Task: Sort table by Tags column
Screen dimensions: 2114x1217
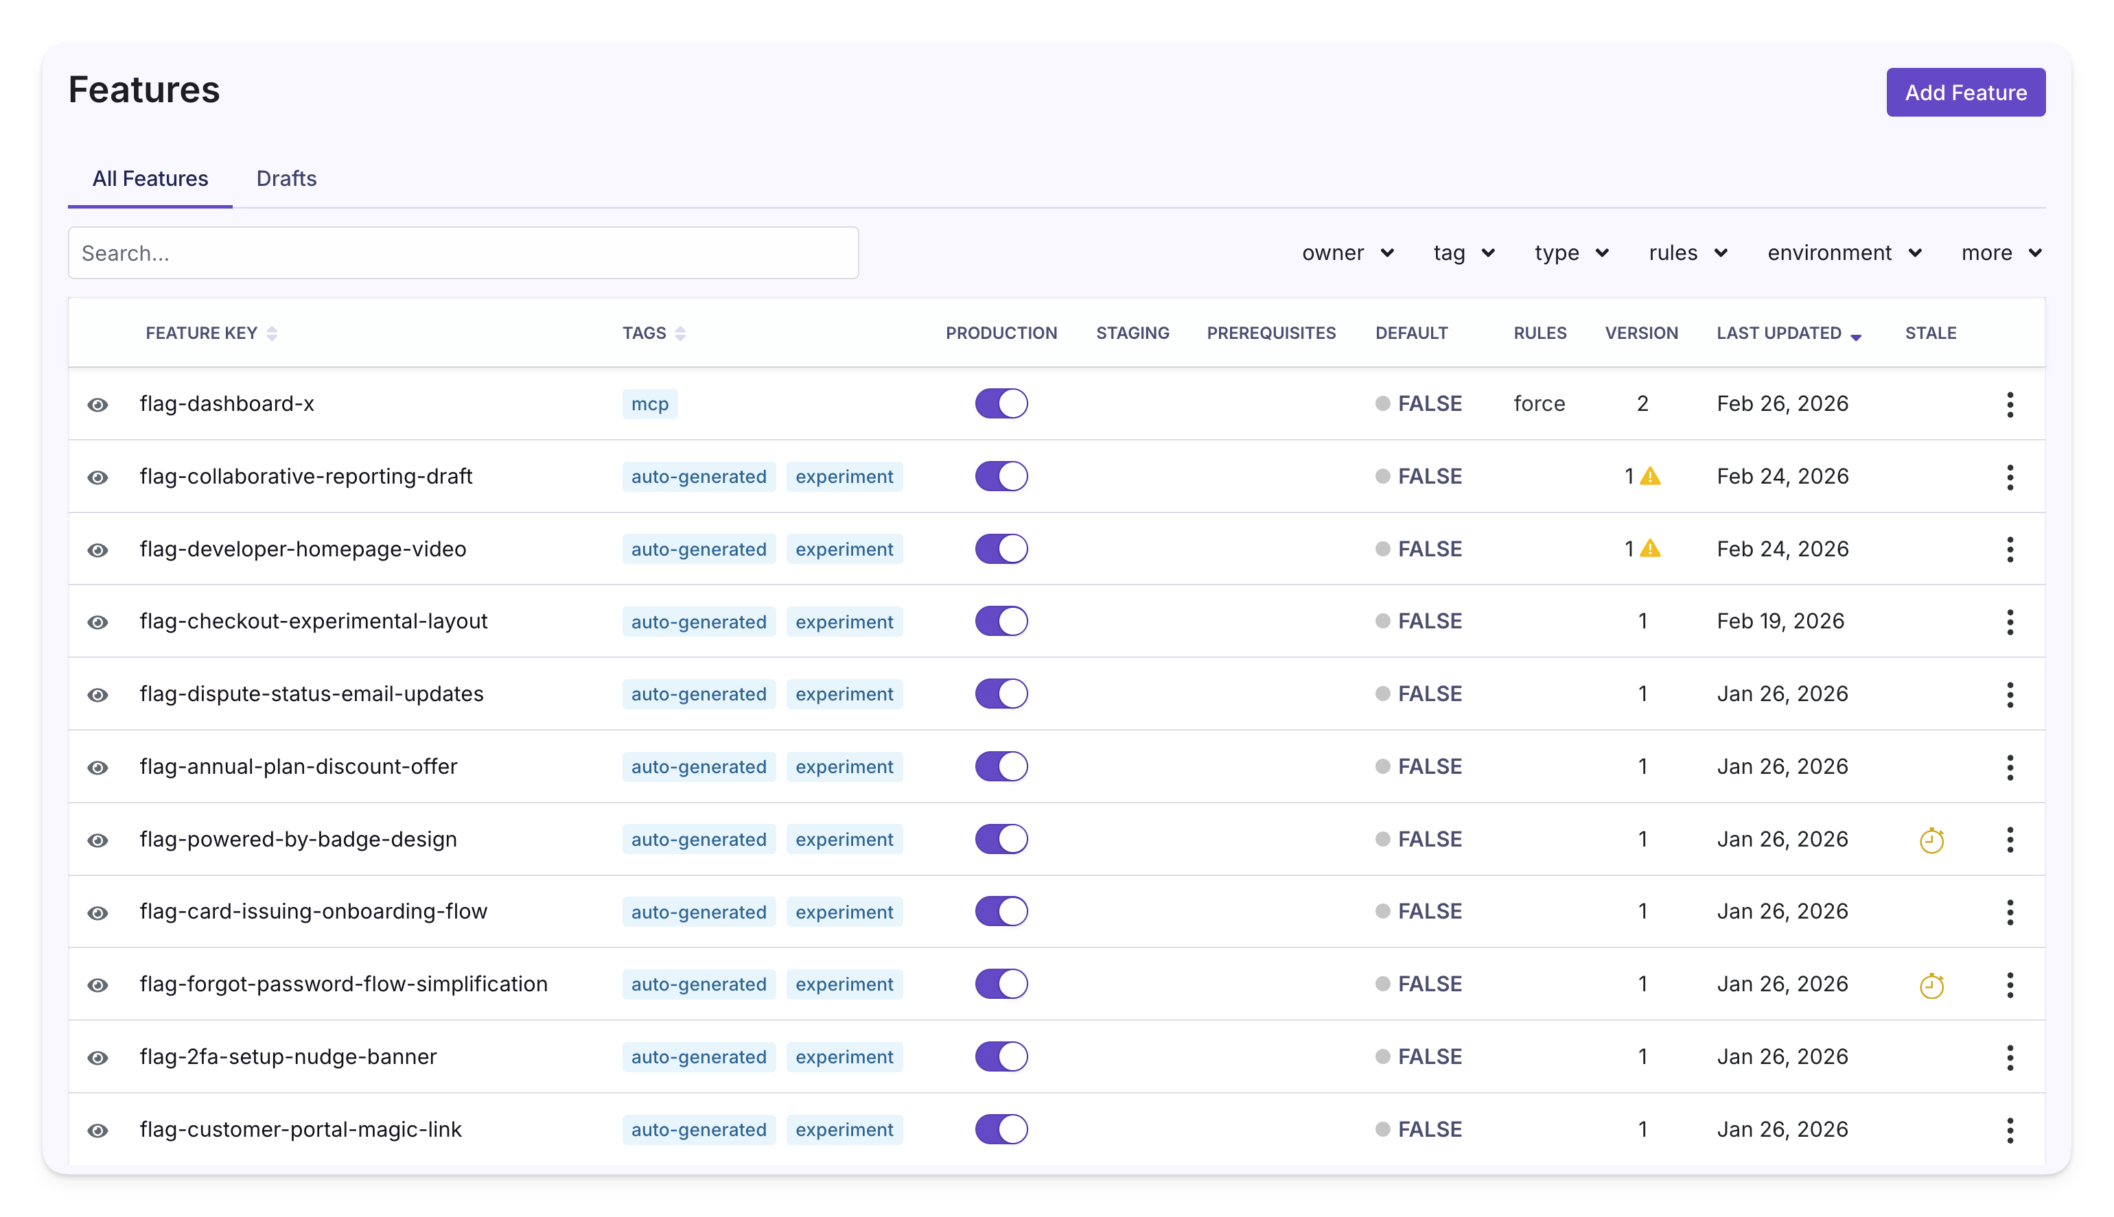Action: 654,333
